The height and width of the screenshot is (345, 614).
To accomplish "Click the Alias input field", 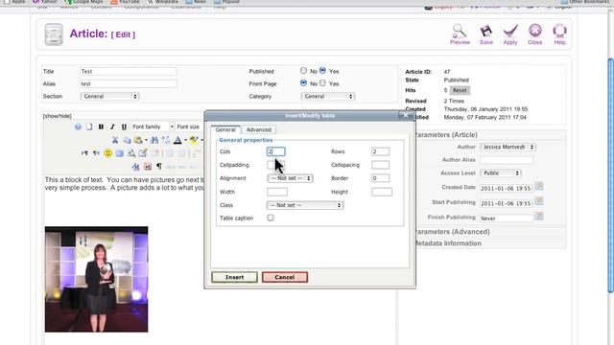I will (x=129, y=83).
